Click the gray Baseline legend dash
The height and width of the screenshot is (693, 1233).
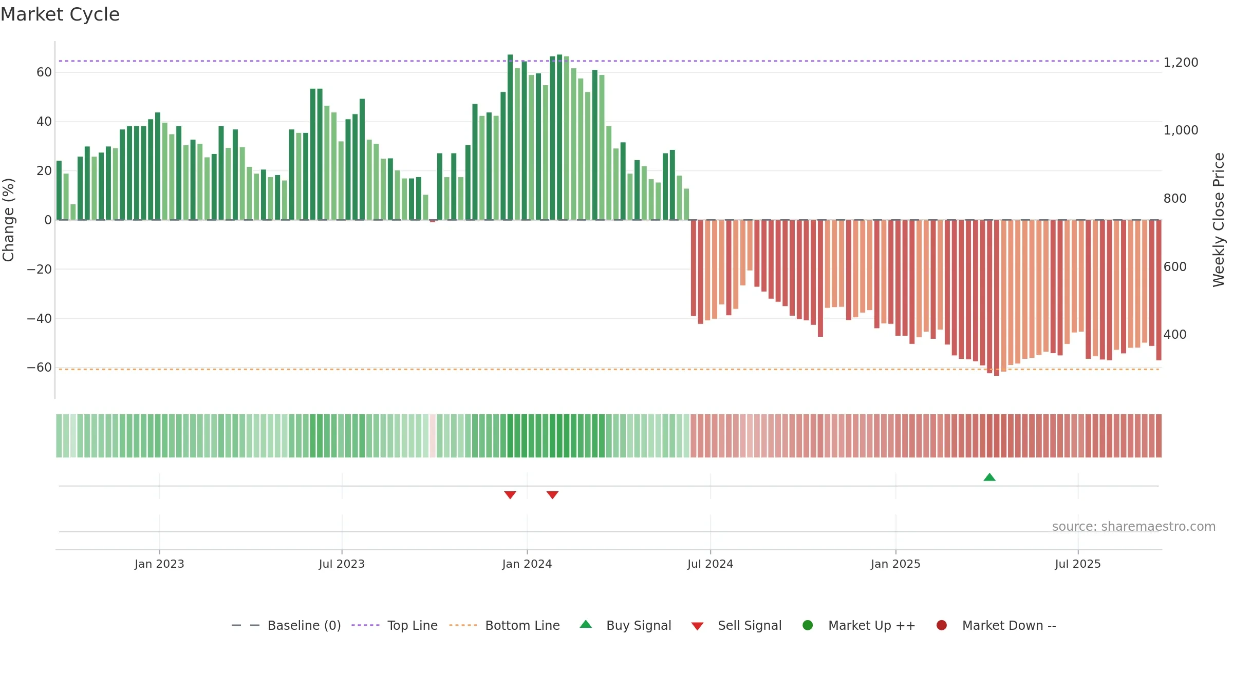(x=246, y=625)
